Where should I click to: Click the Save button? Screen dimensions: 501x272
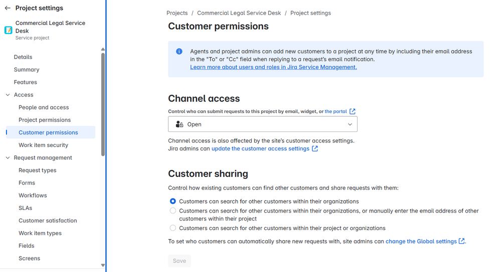(179, 260)
